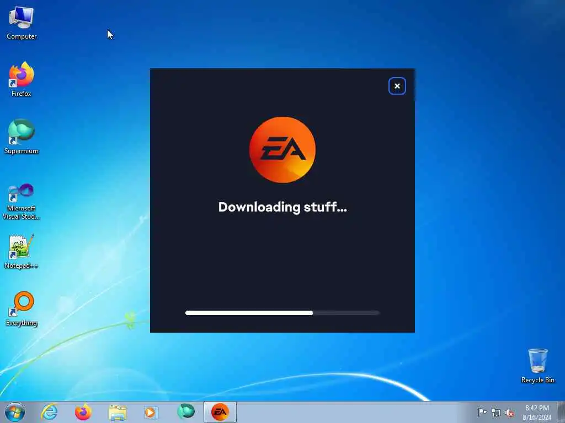Launch Internet Explorer from taskbar

49,412
